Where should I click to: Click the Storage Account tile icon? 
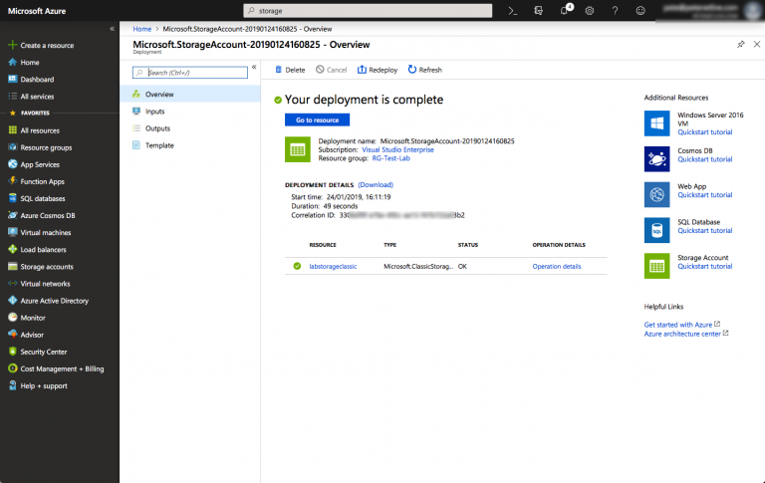pyautogui.click(x=656, y=266)
